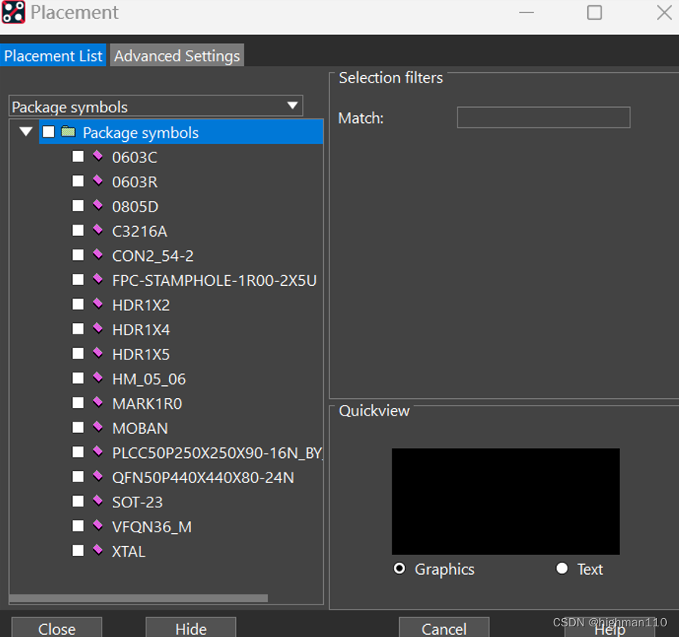Switch to the Advanced Settings tab

(177, 56)
